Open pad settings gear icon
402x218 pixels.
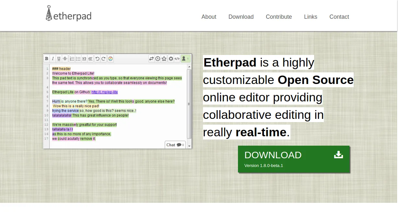point(171,59)
